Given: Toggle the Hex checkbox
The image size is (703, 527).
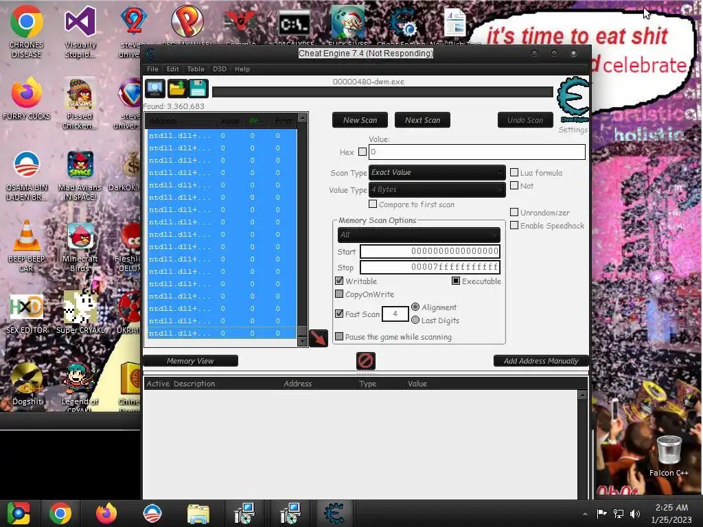Looking at the screenshot, I should (362, 152).
